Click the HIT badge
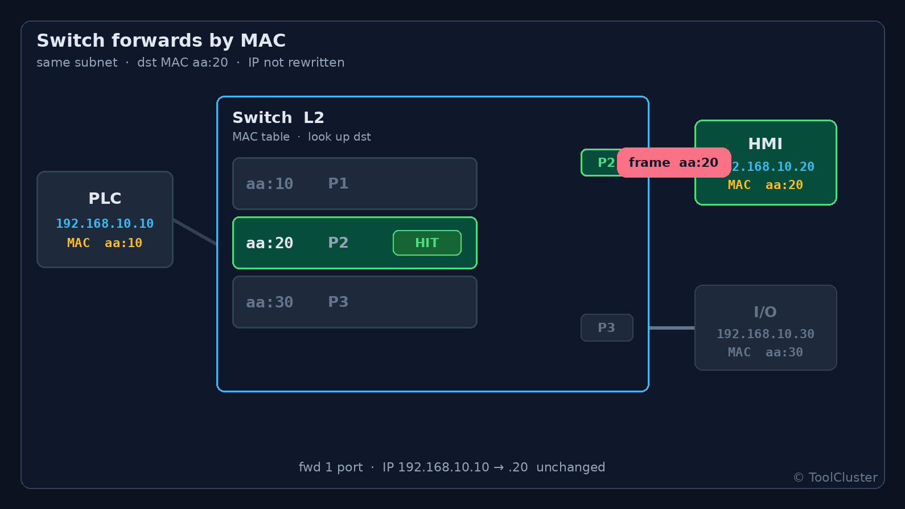The width and height of the screenshot is (905, 509). [x=427, y=243]
